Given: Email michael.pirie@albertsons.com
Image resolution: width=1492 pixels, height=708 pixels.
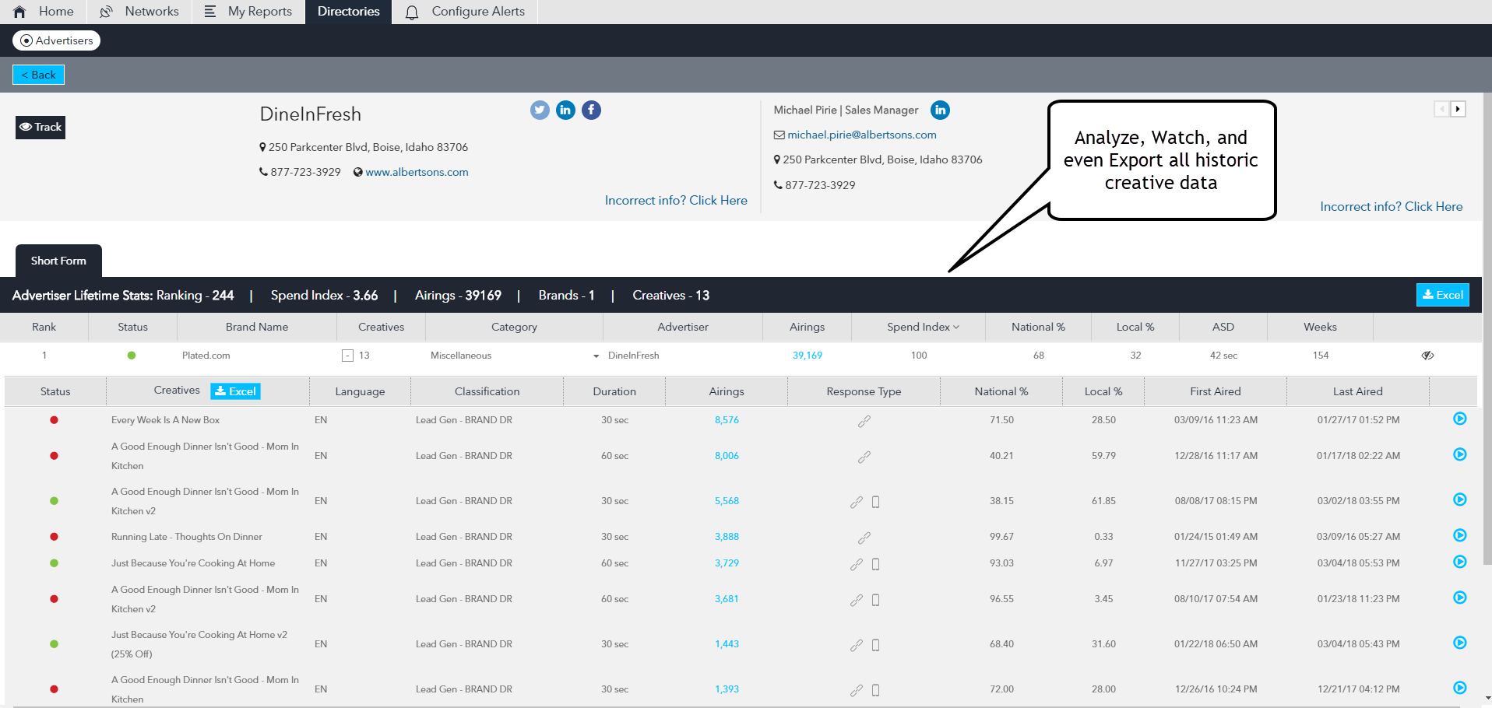Looking at the screenshot, I should [861, 135].
